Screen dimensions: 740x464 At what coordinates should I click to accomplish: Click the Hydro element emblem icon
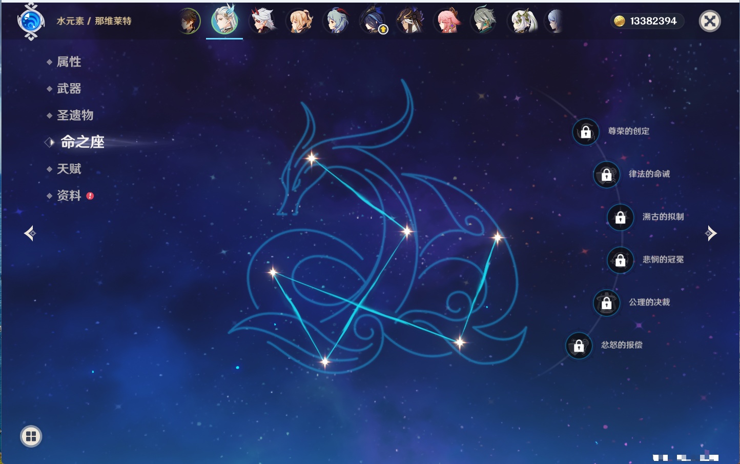[x=31, y=22]
